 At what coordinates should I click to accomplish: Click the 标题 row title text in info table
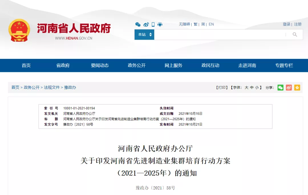[129, 119]
